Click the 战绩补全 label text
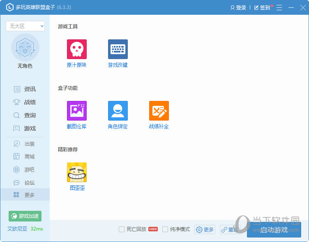Image resolution: width=309 pixels, height=242 pixels. (159, 126)
